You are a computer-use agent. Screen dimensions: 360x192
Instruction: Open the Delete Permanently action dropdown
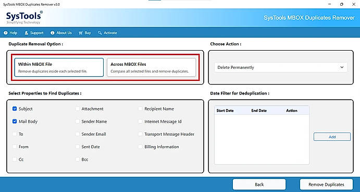(x=281, y=67)
